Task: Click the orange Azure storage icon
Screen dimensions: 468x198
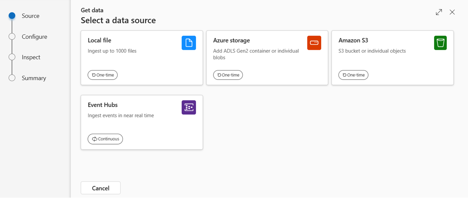Action: (314, 43)
